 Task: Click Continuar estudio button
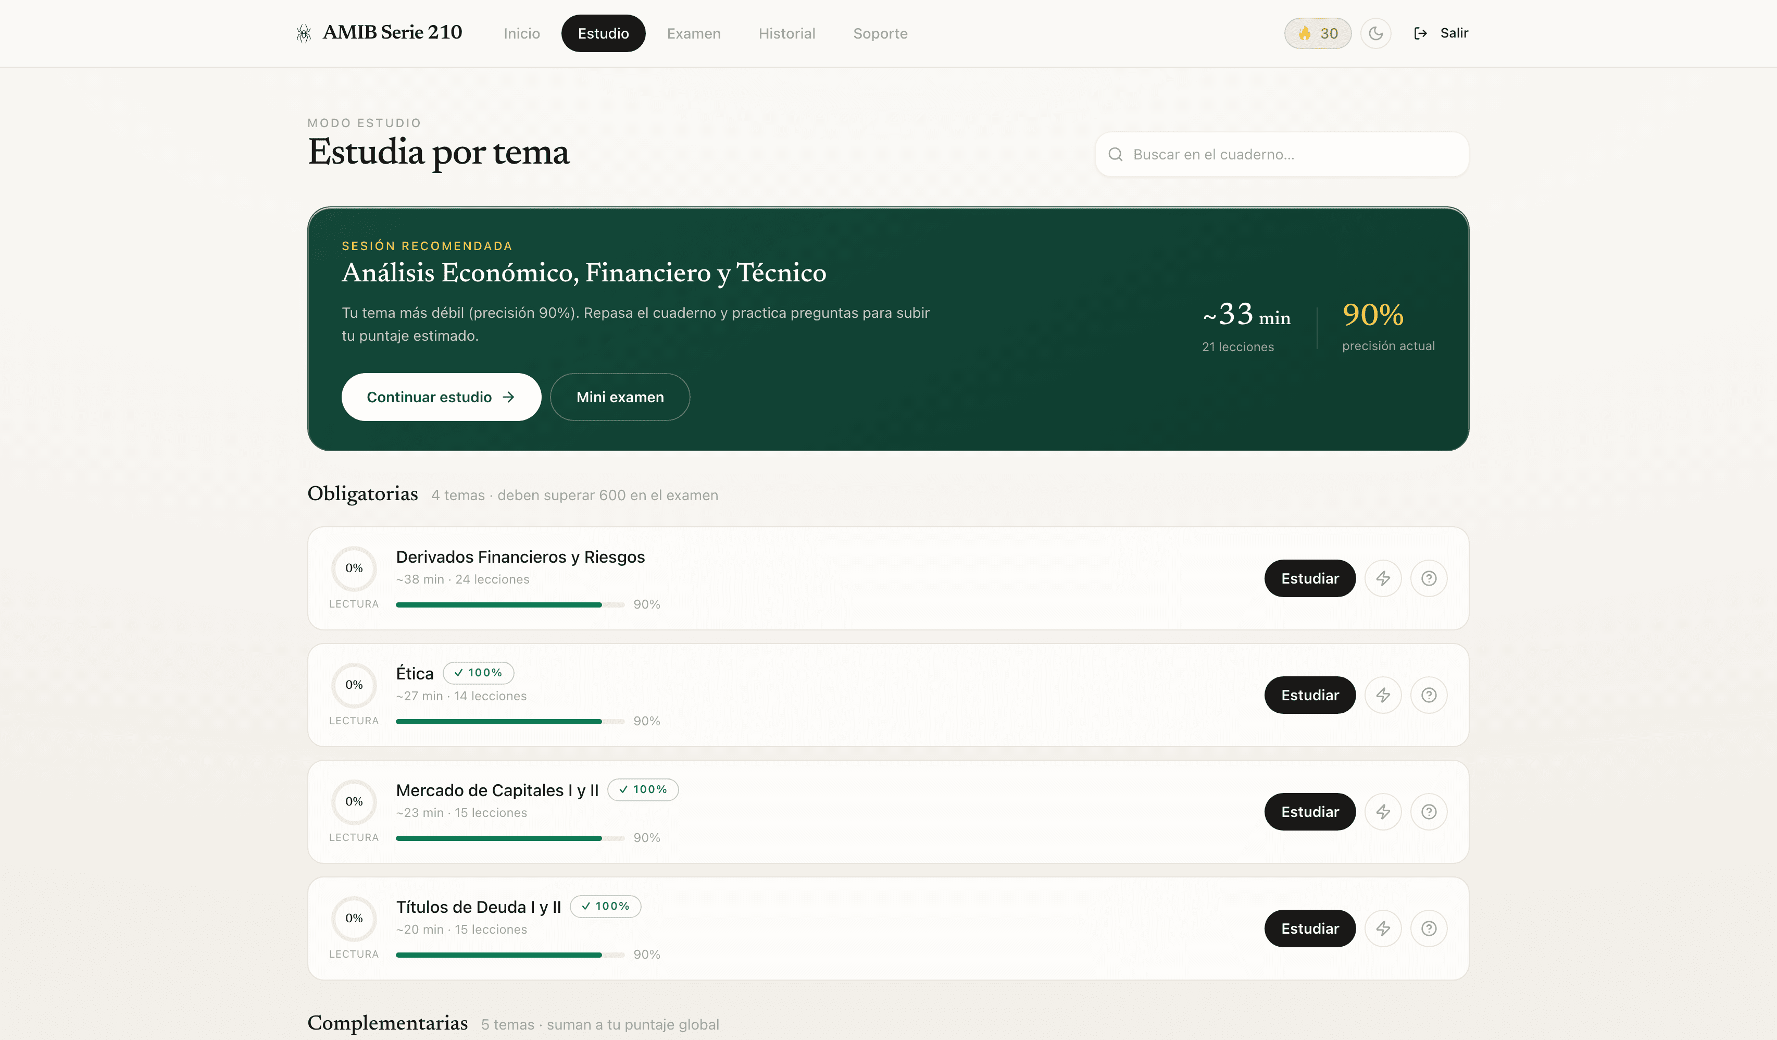pos(442,397)
